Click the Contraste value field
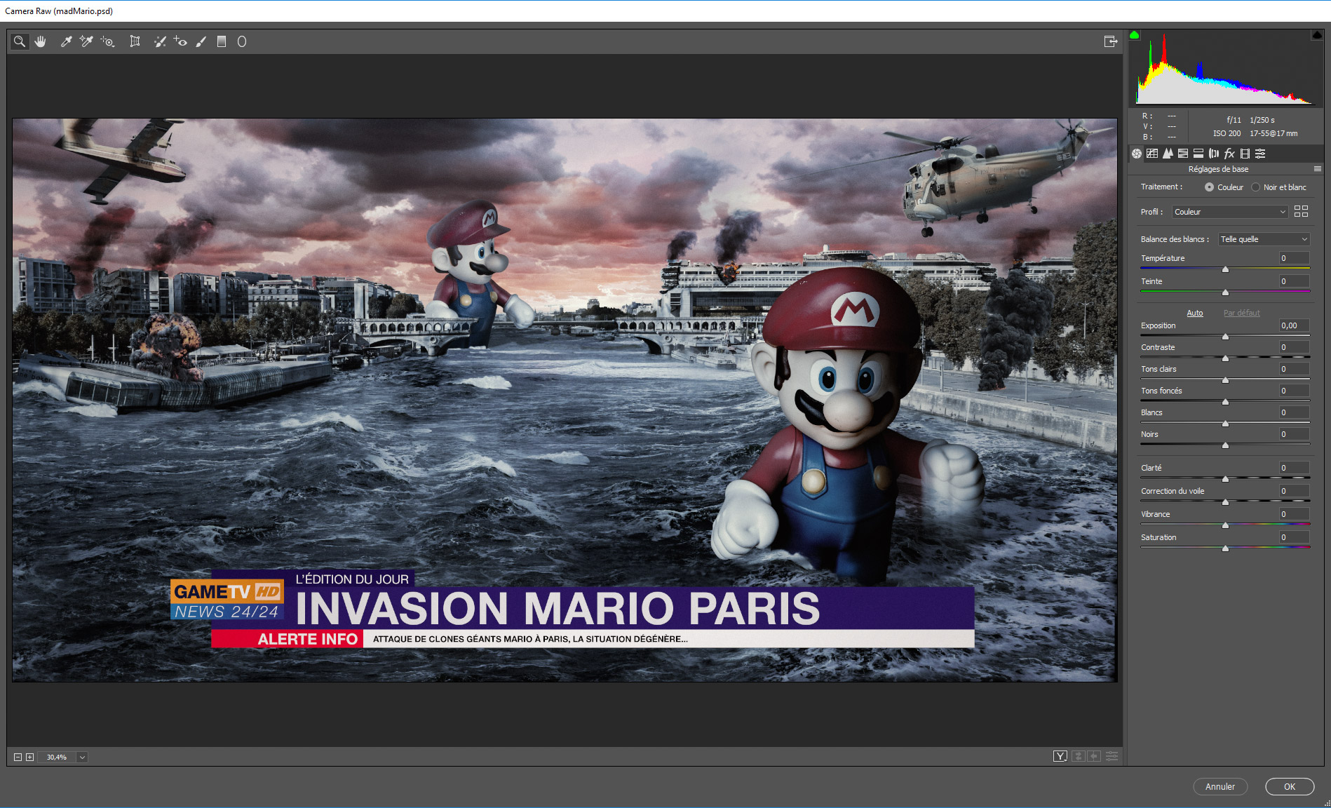The image size is (1331, 808). [x=1295, y=347]
